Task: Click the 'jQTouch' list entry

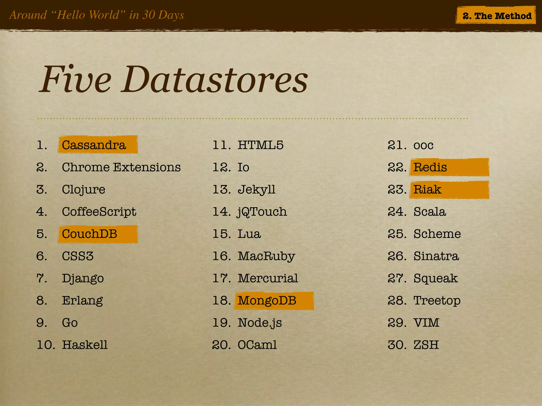Action: [262, 212]
